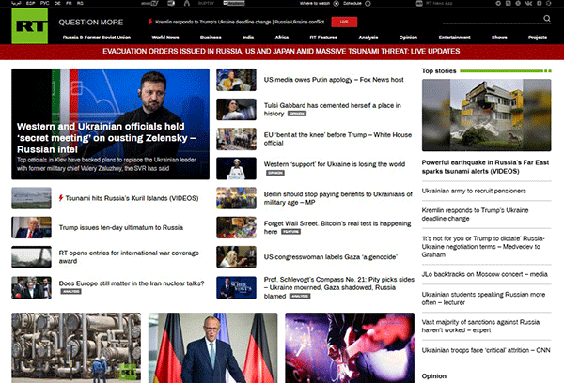Read Kremlin responds to Trump's deadline sidebar story
This screenshot has width=564, height=383.
475,214
